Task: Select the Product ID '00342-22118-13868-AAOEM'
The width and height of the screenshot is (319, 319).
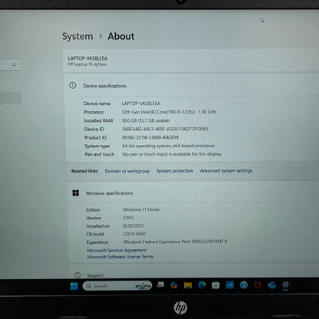Action: coord(150,137)
